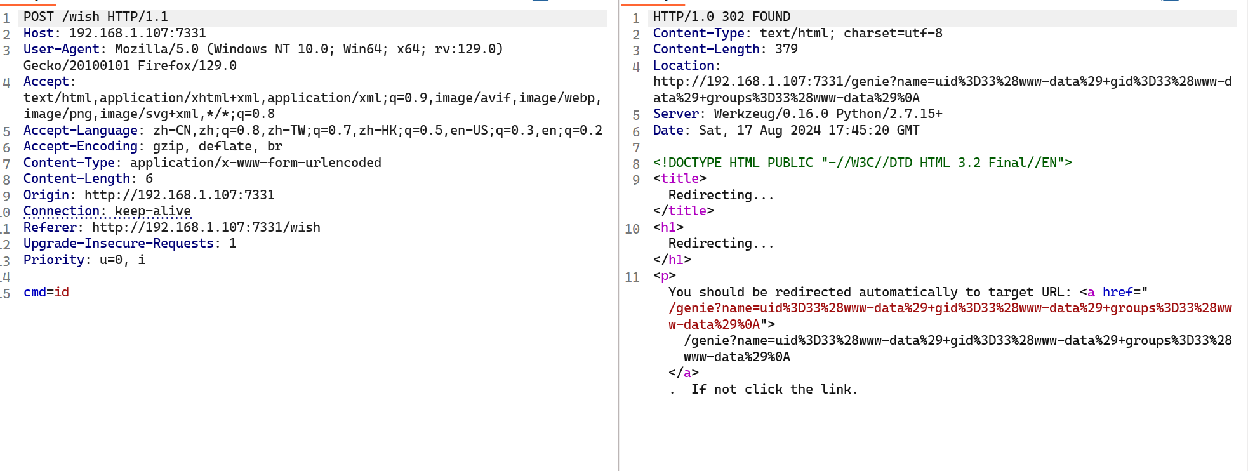Select the Host header value 192.168.1.107:7331
The height and width of the screenshot is (471, 1248).
138,33
